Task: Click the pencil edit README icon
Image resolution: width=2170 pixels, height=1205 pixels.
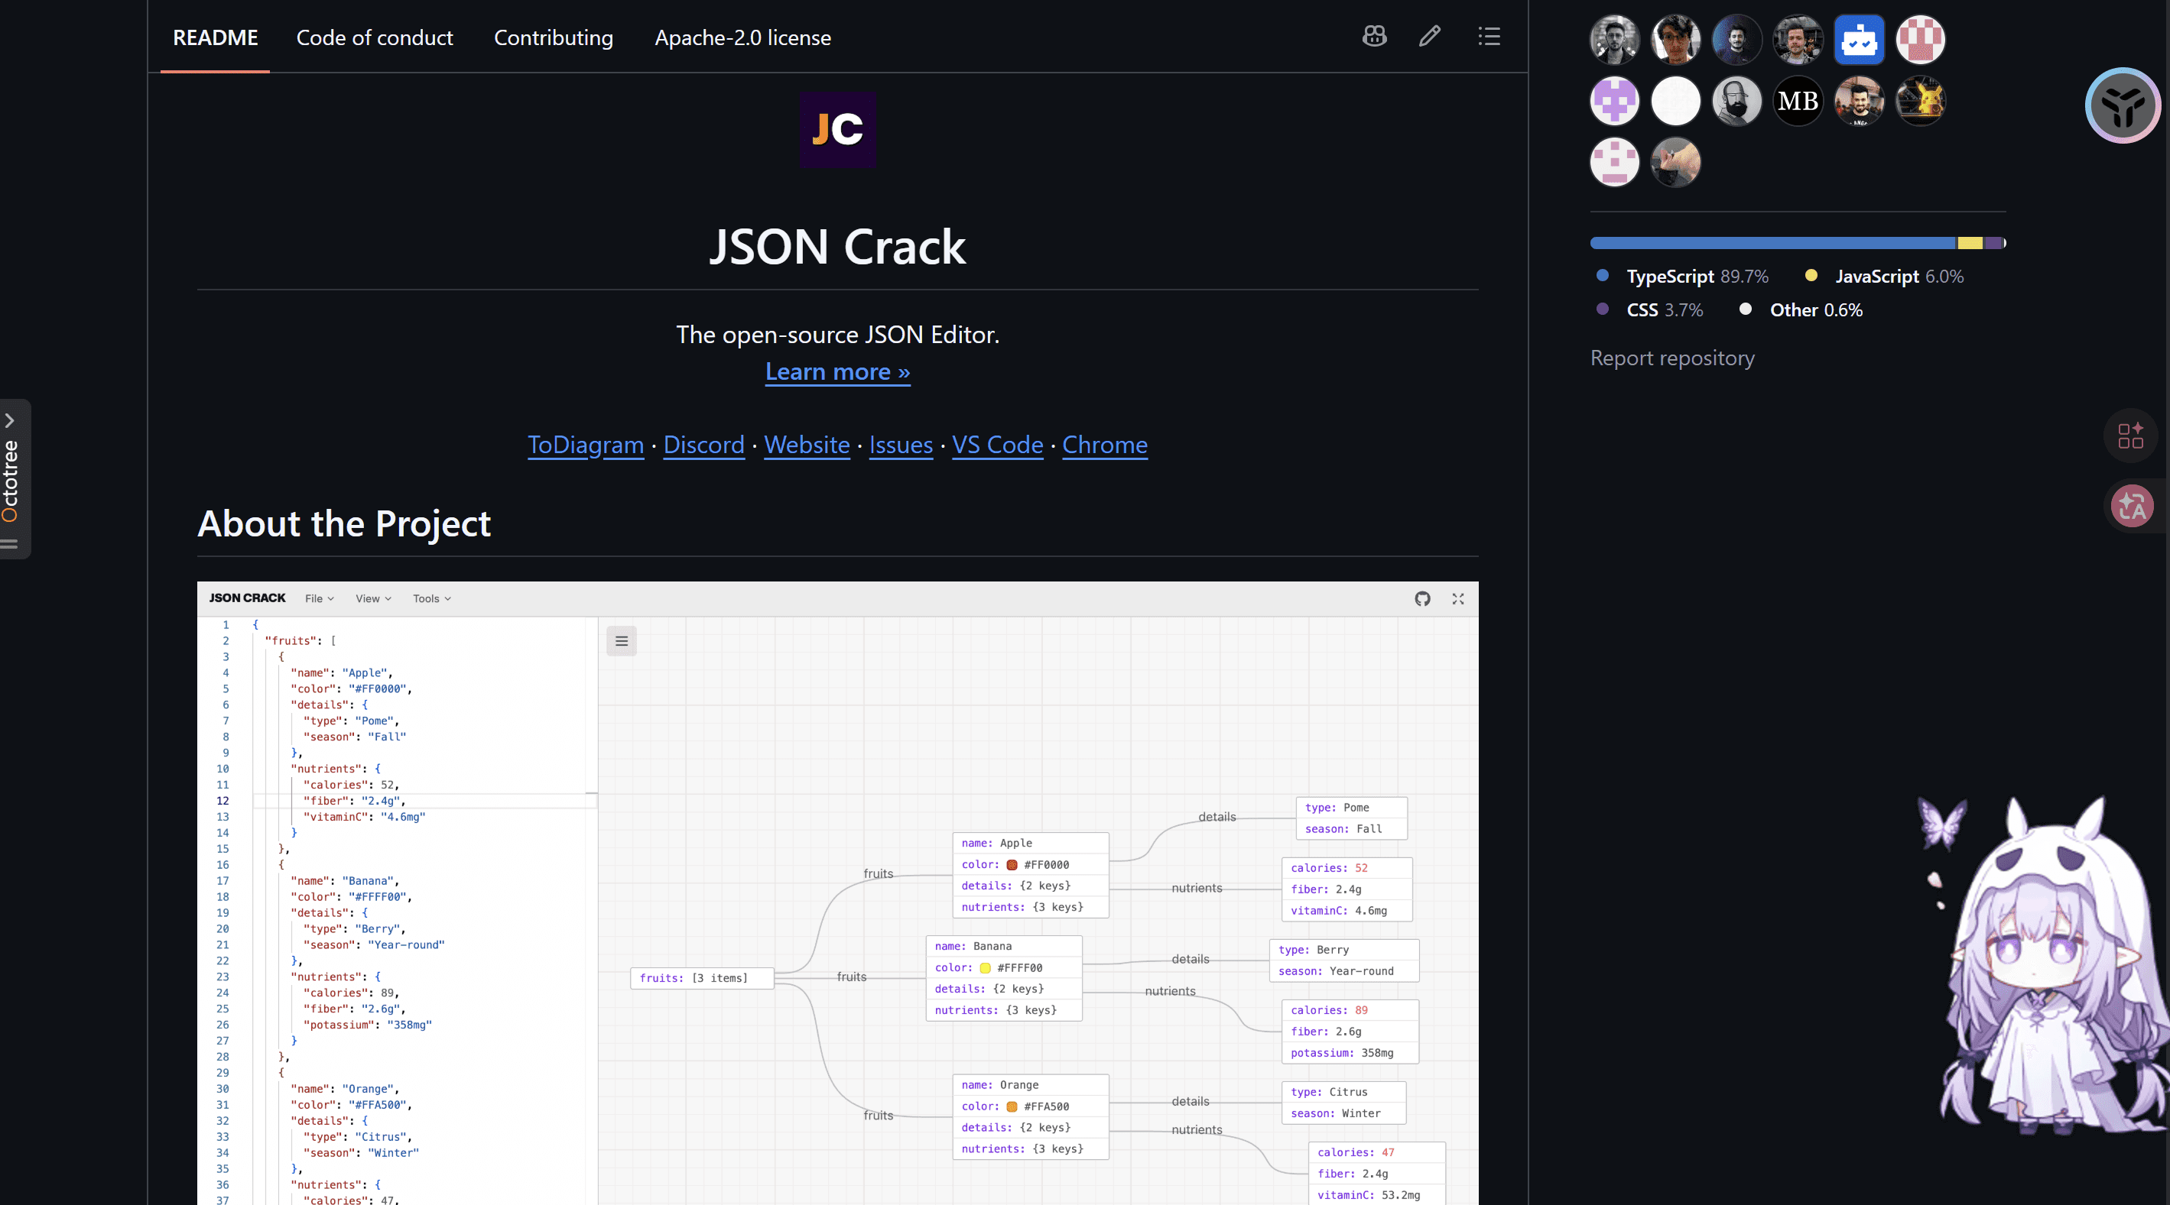Action: 1430,36
